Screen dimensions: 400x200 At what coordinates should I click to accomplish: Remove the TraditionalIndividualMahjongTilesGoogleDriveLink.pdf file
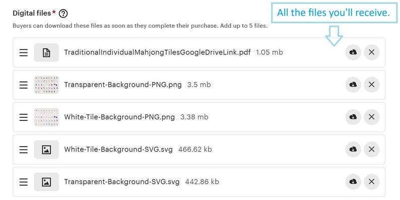click(372, 52)
